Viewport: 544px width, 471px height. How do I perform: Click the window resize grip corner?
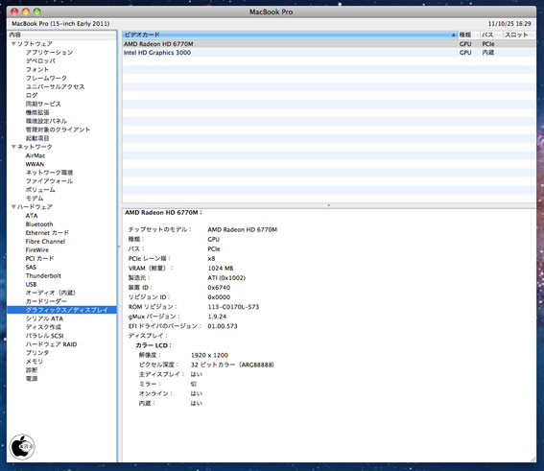(x=532, y=459)
